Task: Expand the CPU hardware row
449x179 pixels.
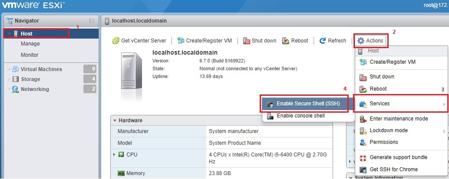Action: click(114, 155)
